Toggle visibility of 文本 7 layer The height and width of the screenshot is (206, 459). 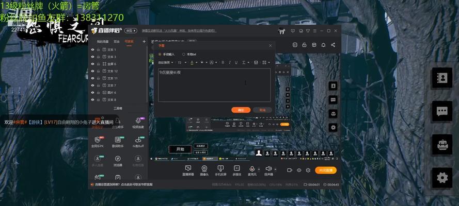coord(93,85)
